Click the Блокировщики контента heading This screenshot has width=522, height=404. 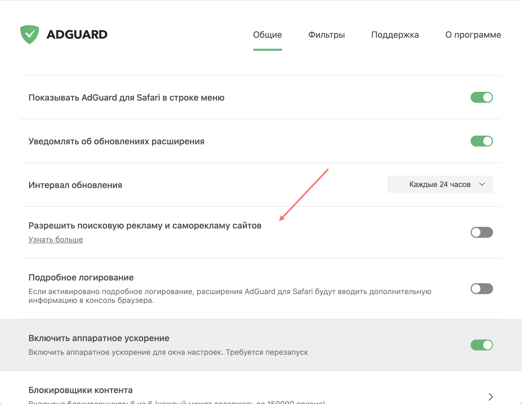click(80, 390)
